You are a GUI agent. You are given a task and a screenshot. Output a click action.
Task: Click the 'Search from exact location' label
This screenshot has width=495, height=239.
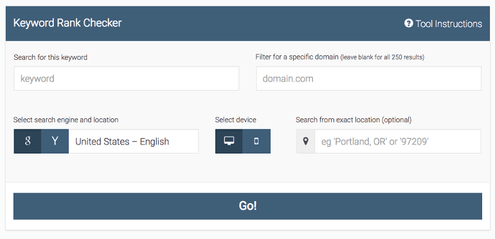[x=354, y=119]
